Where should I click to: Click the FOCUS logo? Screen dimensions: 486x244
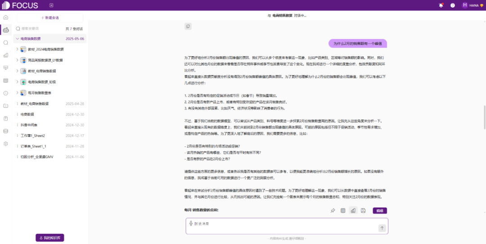[20, 5]
